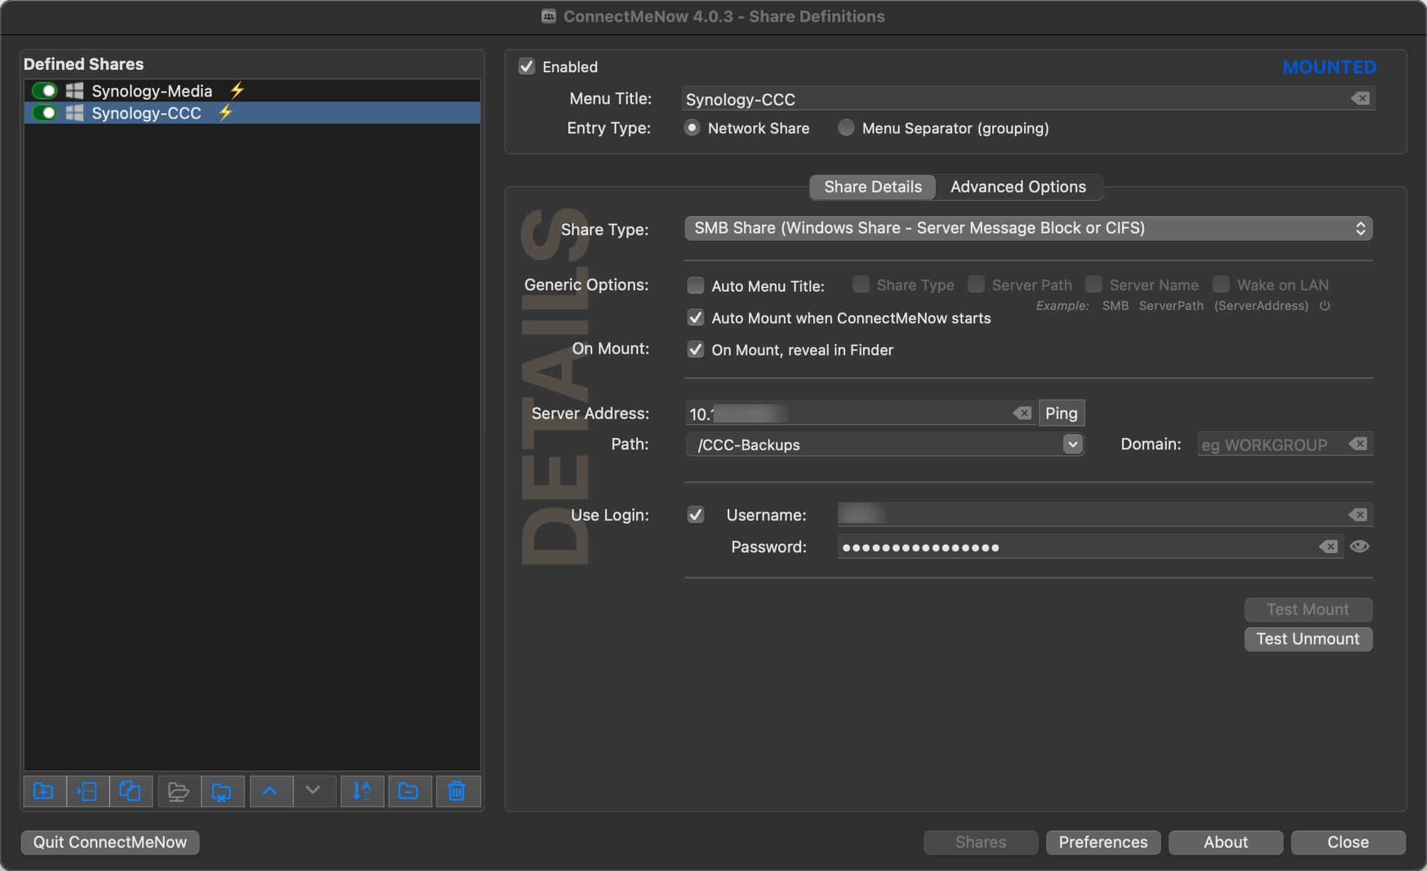The height and width of the screenshot is (871, 1427).
Task: Clear the Domain field with its X icon
Action: [x=1358, y=444]
